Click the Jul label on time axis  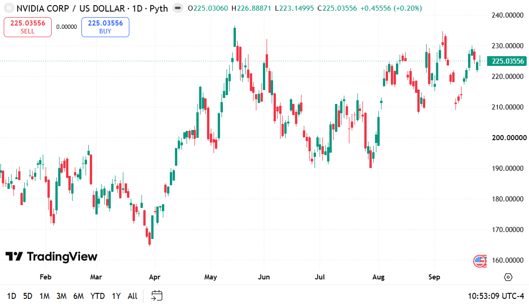click(320, 277)
